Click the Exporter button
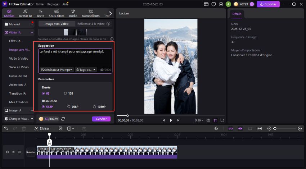This screenshot has width=306, height=169. click(268, 4)
